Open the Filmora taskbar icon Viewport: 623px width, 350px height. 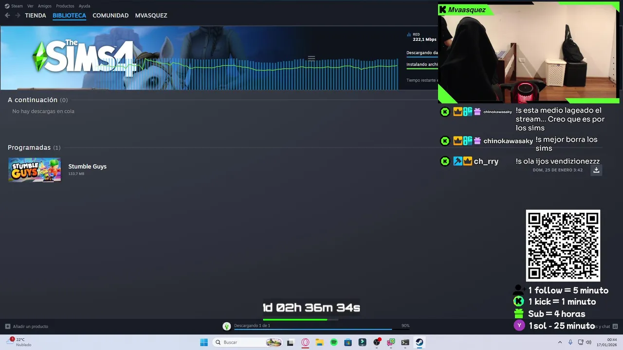pos(362,342)
